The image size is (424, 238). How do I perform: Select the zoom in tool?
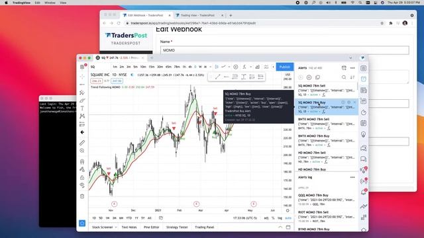pyautogui.click(x=82, y=151)
